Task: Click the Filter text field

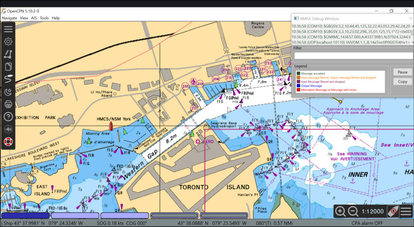Action: 353,56
